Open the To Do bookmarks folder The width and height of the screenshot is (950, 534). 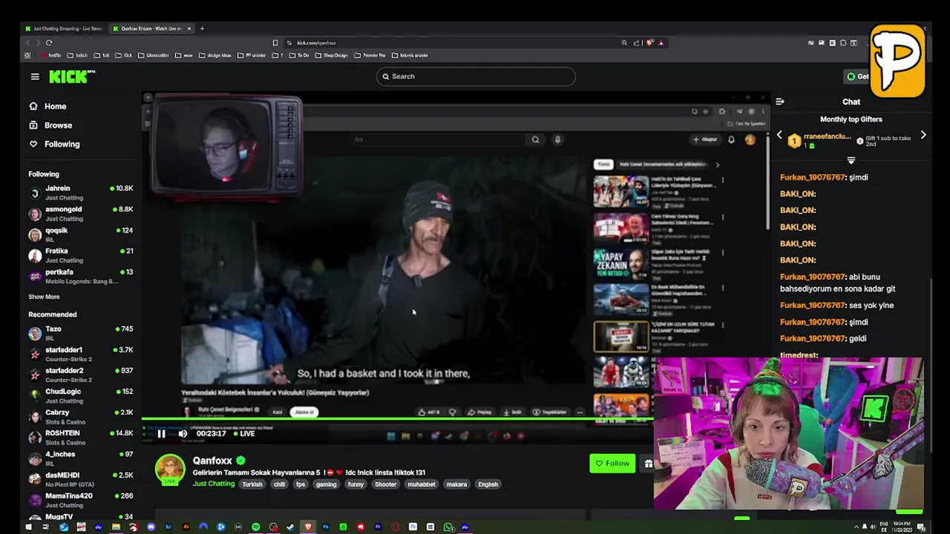[x=299, y=55]
